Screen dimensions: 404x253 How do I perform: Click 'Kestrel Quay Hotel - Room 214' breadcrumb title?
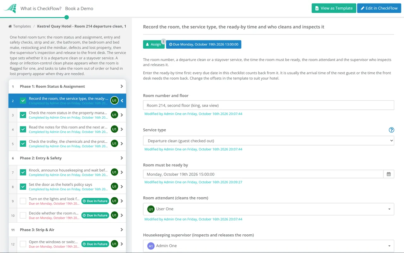[x=82, y=26]
